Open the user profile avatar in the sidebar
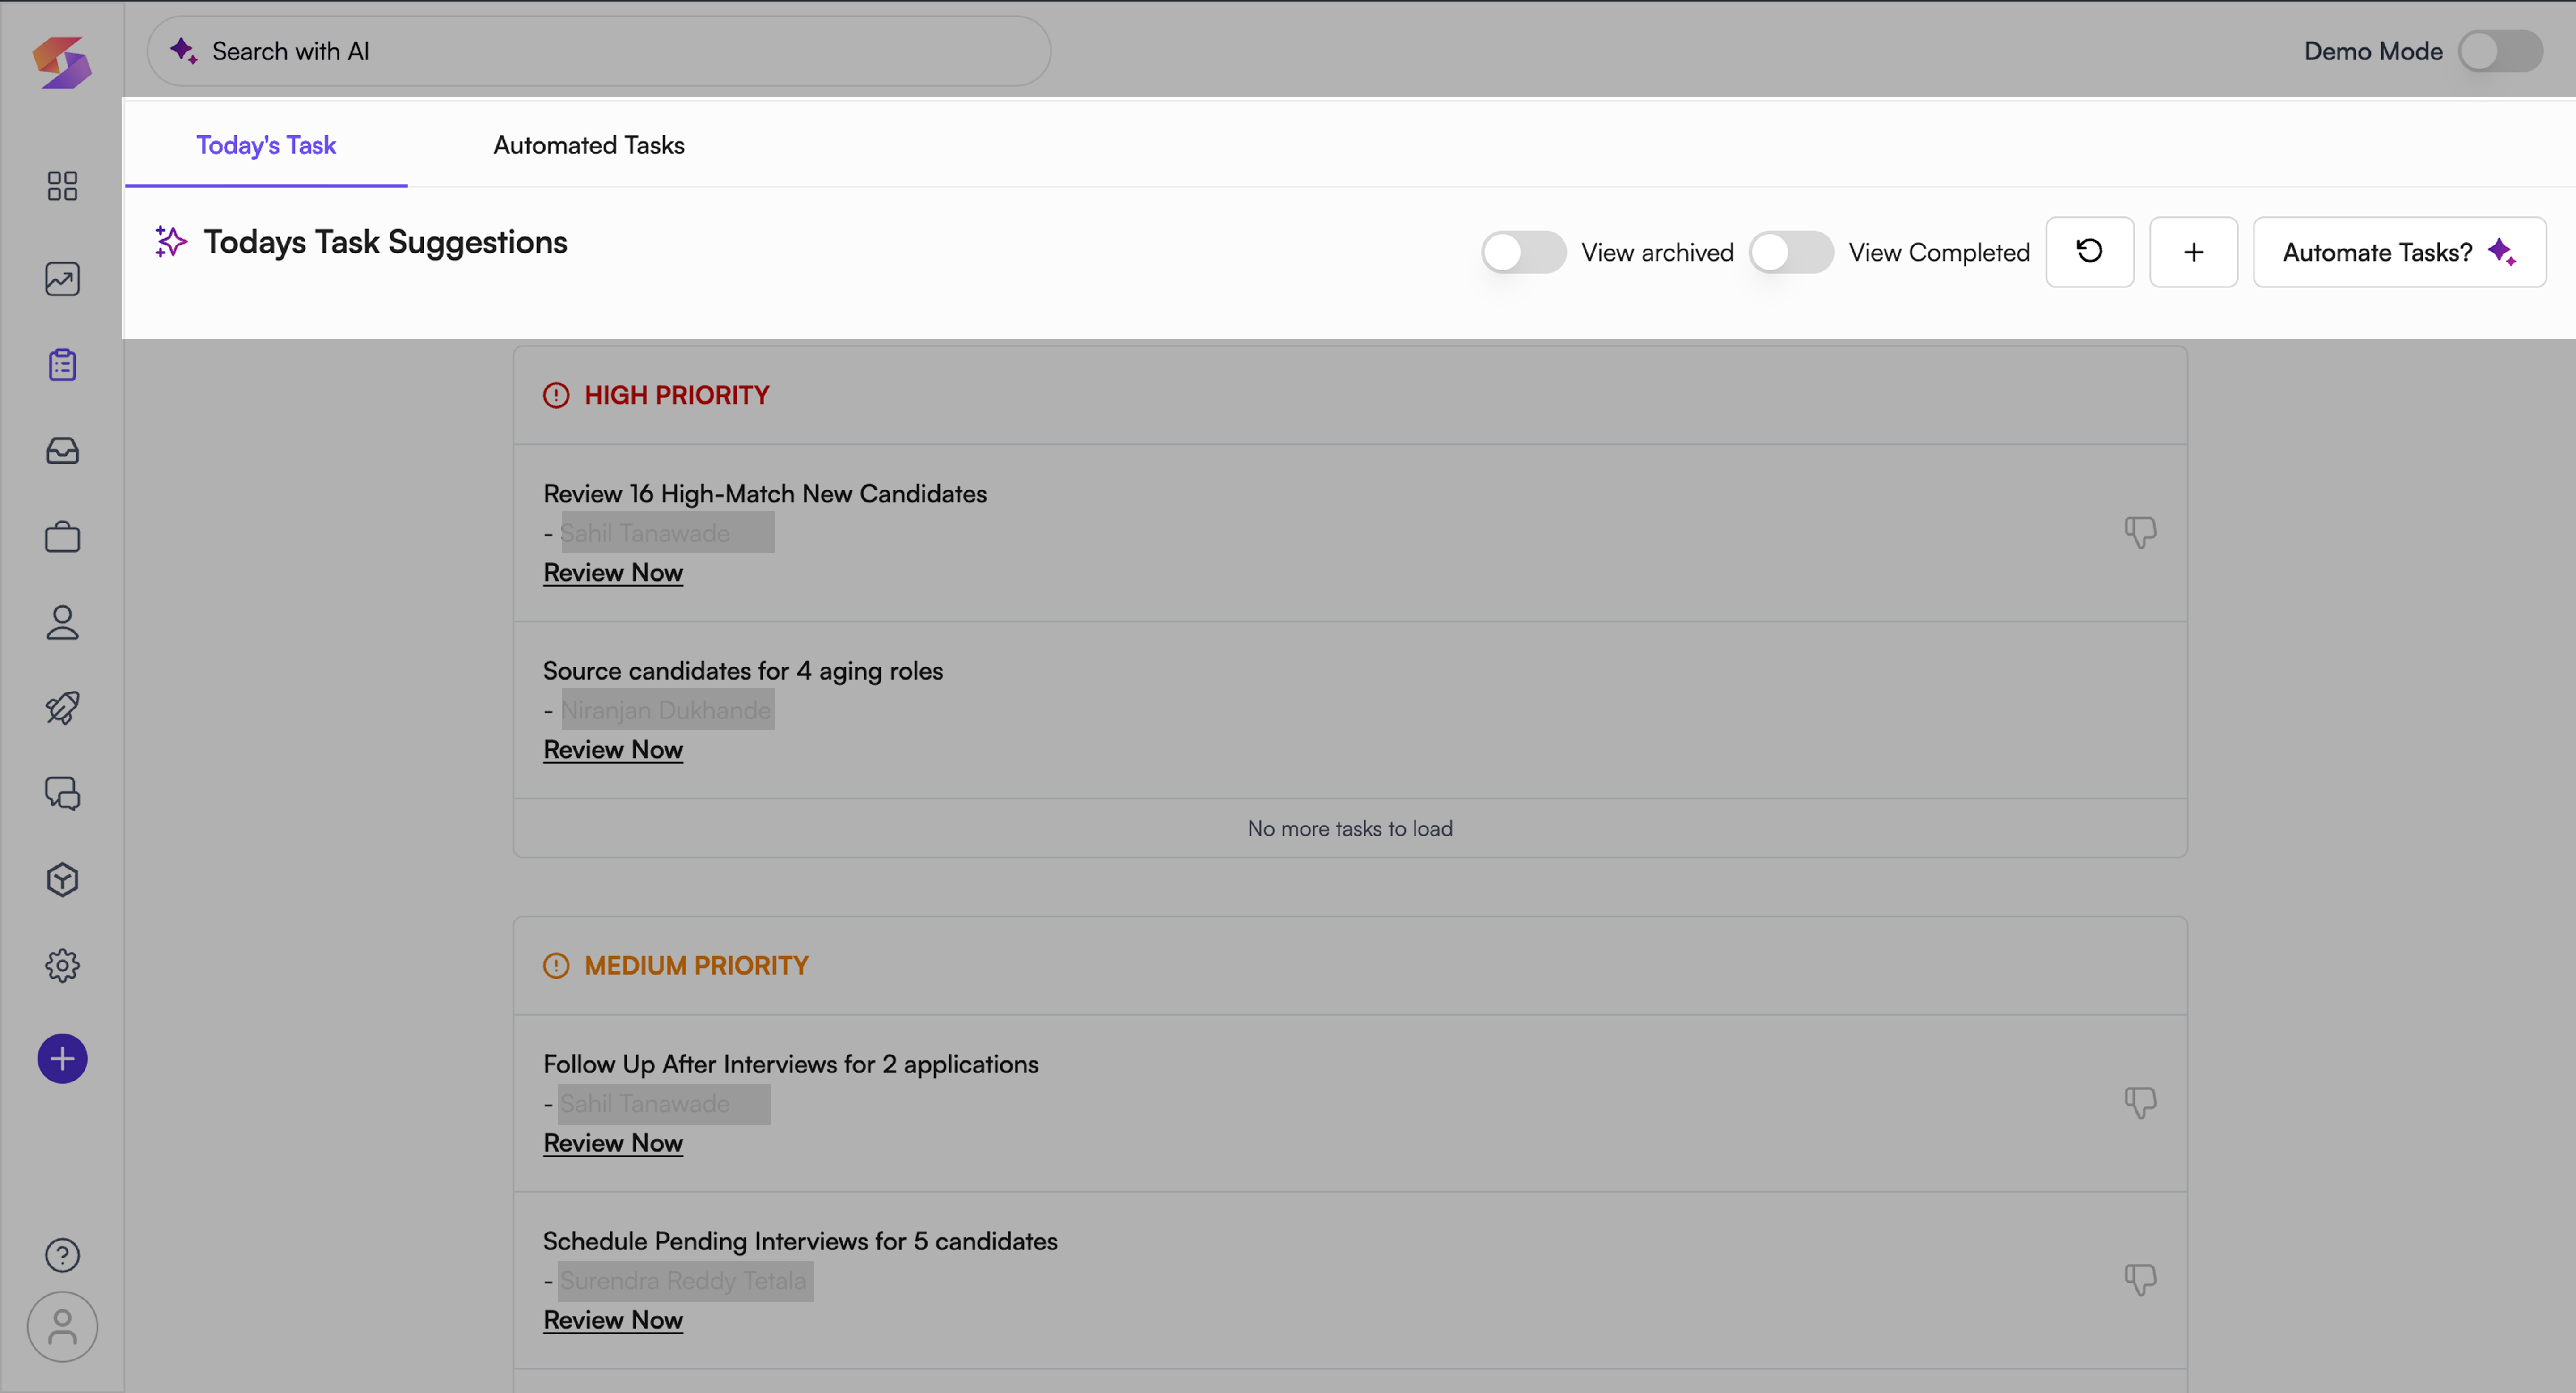The image size is (2576, 1393). coord(62,1327)
